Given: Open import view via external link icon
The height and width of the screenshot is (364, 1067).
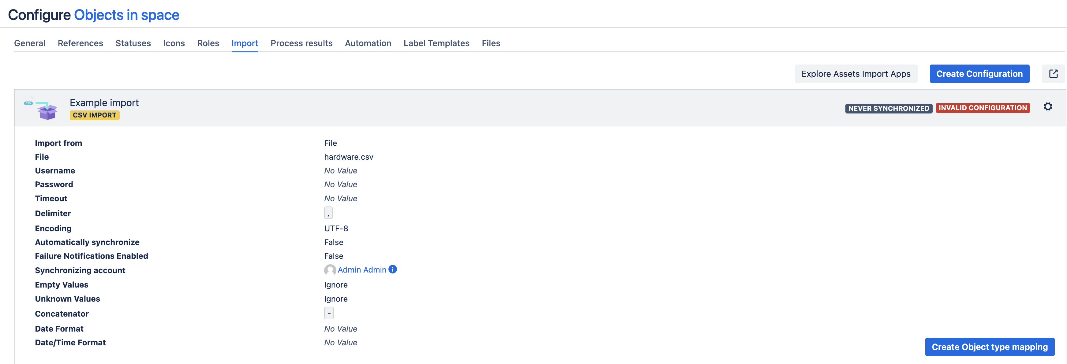Looking at the screenshot, I should 1053,73.
